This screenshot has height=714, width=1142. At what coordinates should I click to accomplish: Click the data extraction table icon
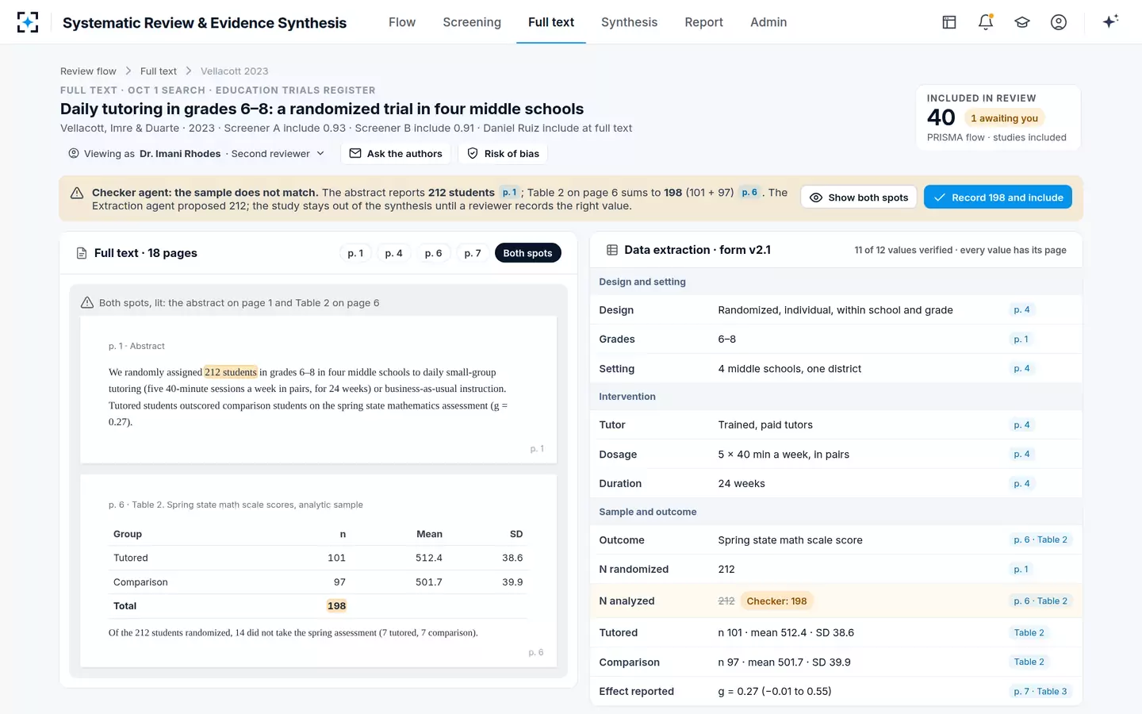coord(612,250)
